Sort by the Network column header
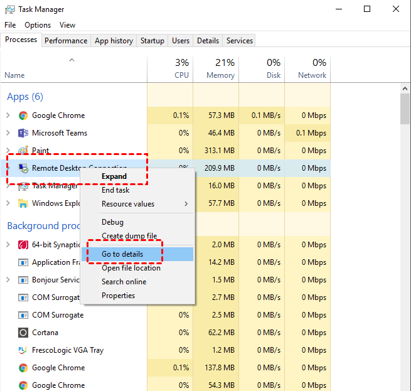411x391 pixels. (307, 70)
